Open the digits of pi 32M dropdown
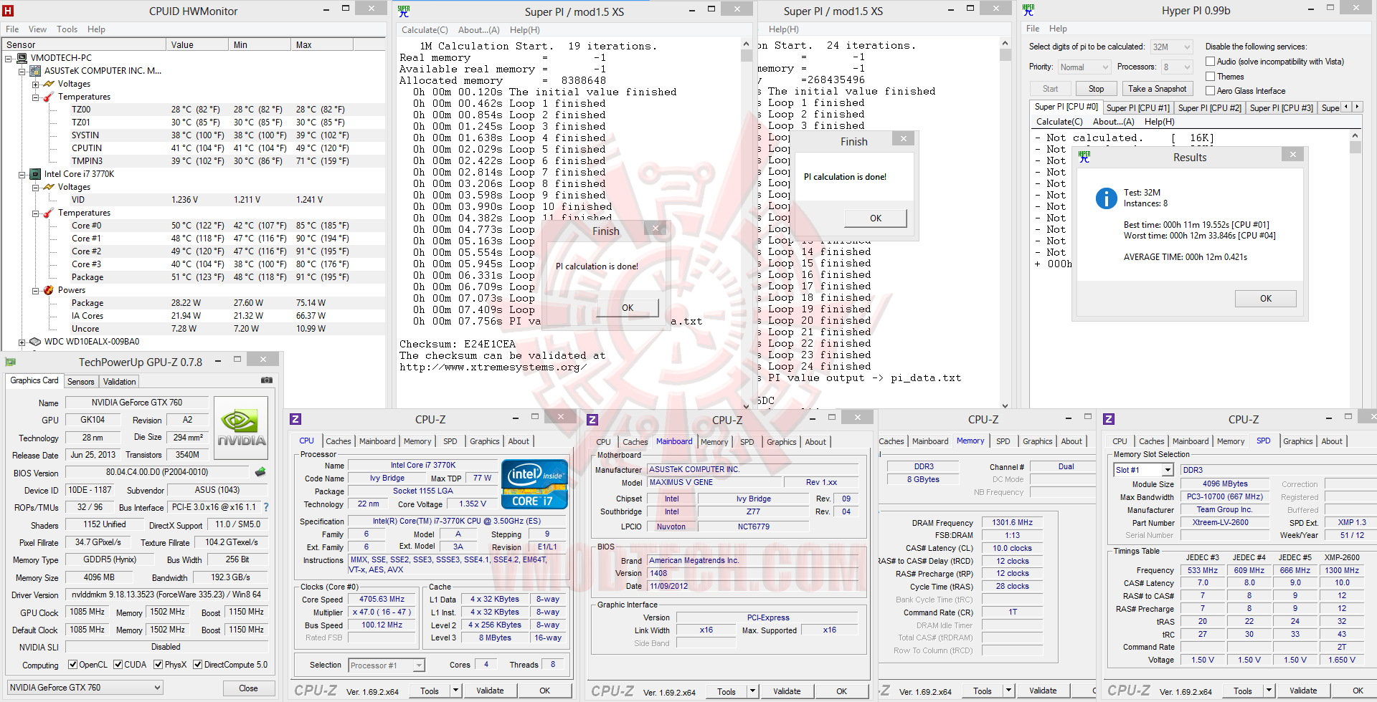Screen dimensions: 1377x702 click(1171, 47)
